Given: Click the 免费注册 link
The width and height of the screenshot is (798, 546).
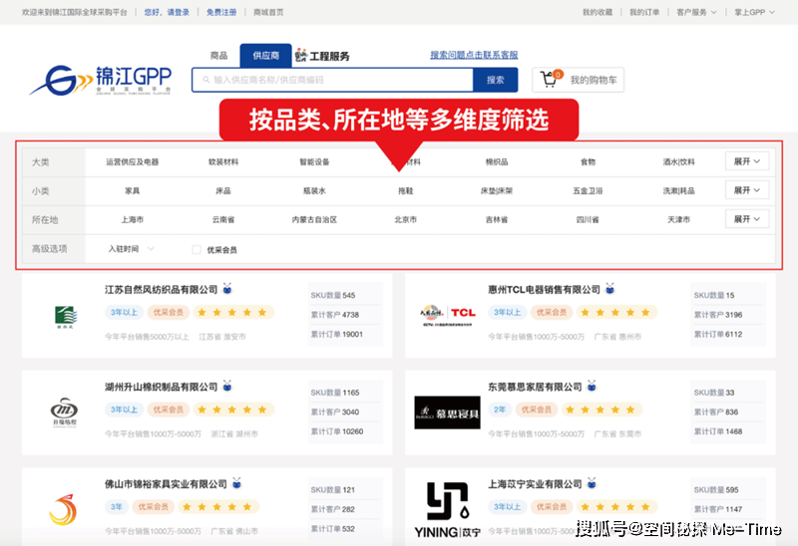Looking at the screenshot, I should (x=221, y=12).
